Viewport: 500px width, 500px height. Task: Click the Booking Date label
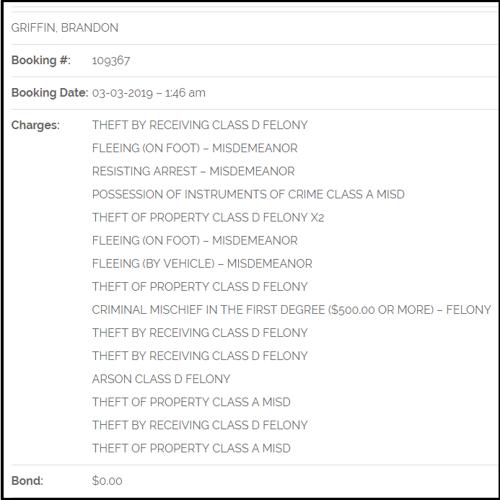pyautogui.click(x=49, y=93)
